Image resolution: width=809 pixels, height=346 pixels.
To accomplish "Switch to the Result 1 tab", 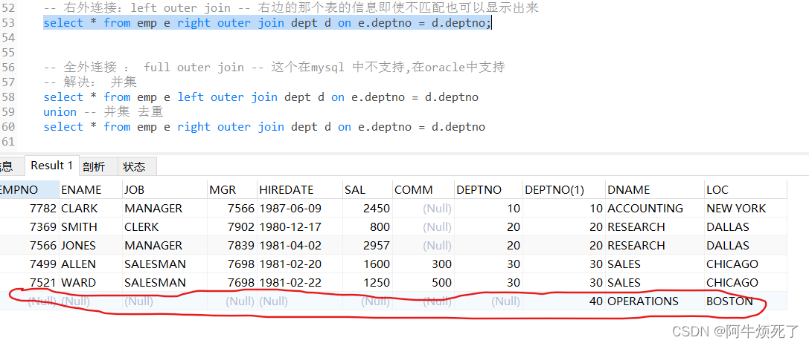I will click(x=51, y=166).
